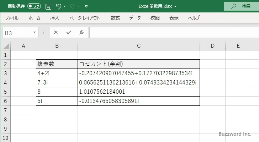Select row 9 header

5,129
